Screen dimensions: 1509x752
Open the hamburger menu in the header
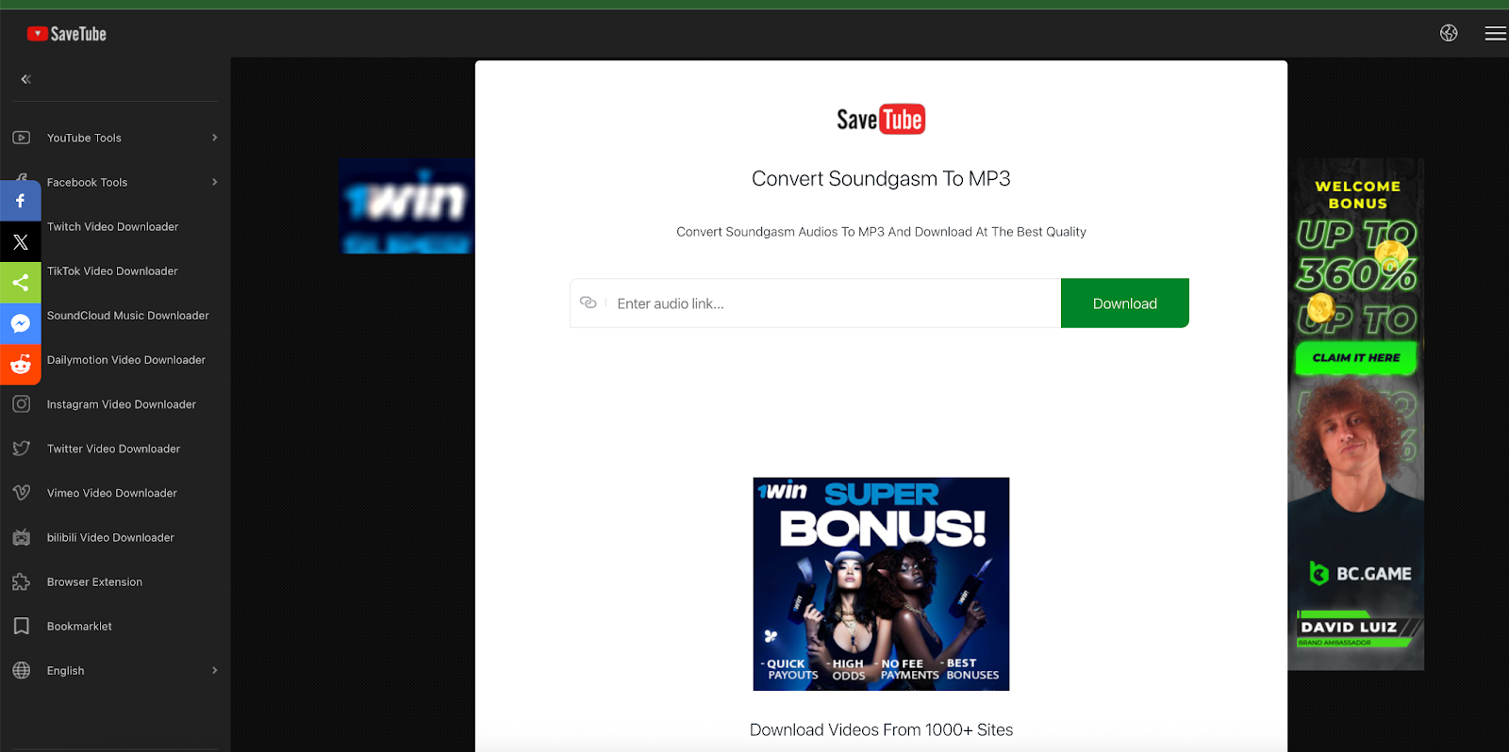coord(1496,33)
